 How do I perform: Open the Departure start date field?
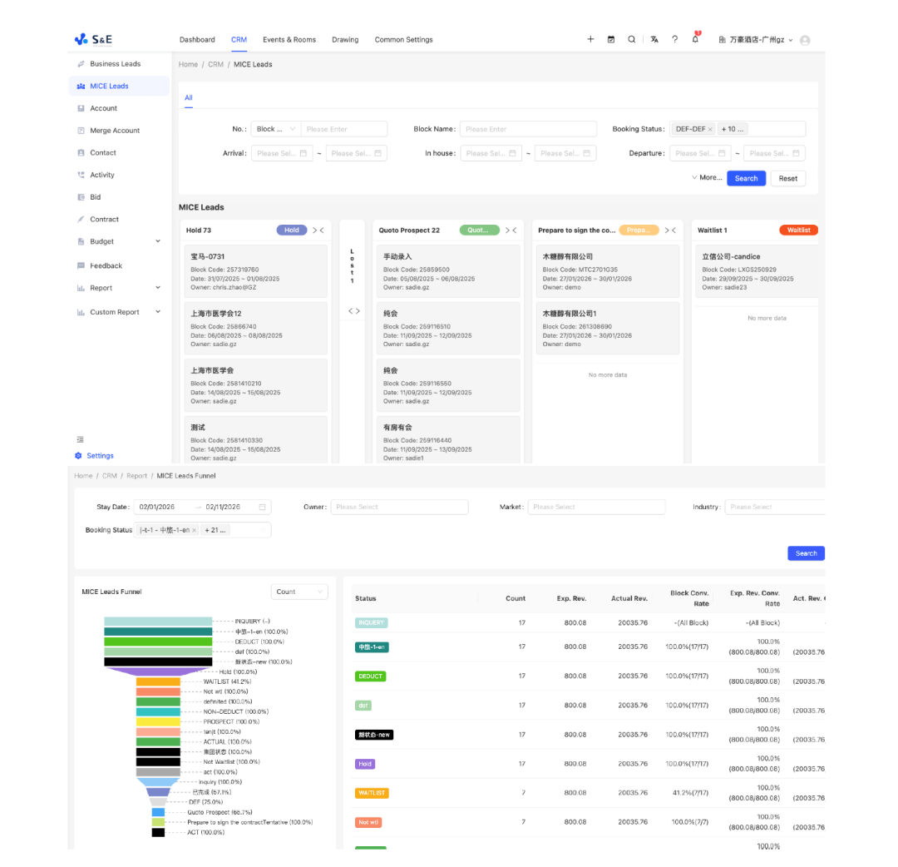pyautogui.click(x=700, y=154)
